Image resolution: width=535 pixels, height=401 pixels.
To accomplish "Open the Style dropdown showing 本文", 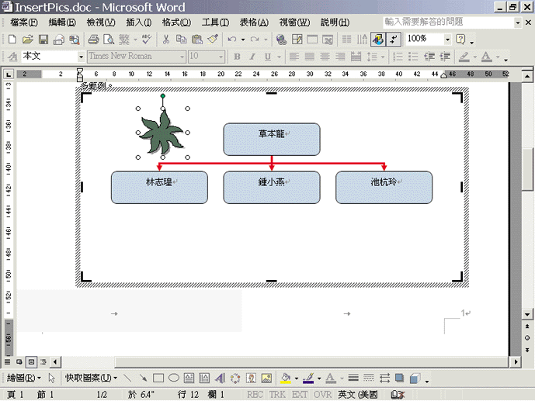I will (81, 57).
